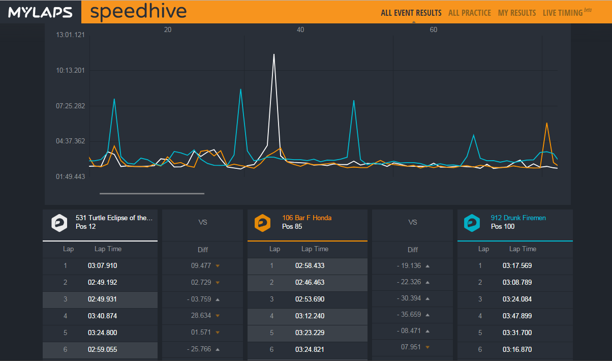Click the orange hexagon icon for 106 Bar F Honda
Viewport: 612px width, 361px height.
[262, 223]
